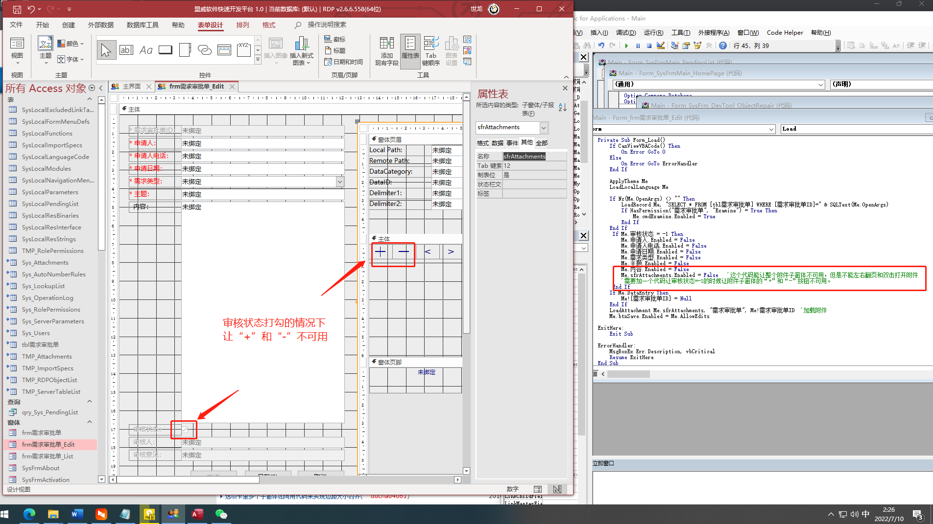
Task: Click the 申请人 unbound text field
Action: [x=263, y=143]
